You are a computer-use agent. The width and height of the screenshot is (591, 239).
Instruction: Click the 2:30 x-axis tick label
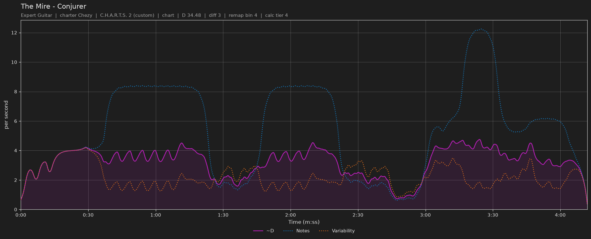[358, 215]
